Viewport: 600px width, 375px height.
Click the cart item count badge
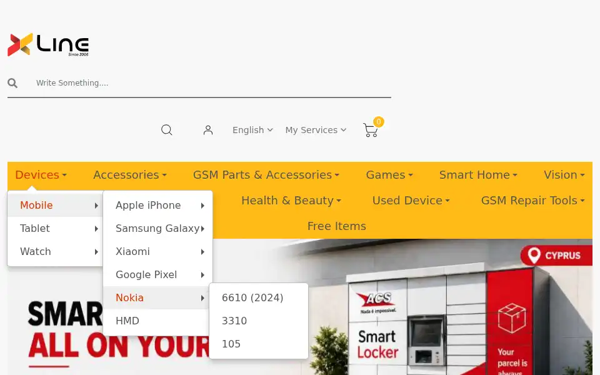379,122
